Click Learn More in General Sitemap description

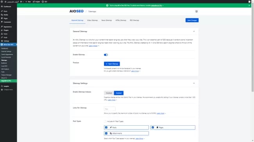coord(93,46)
